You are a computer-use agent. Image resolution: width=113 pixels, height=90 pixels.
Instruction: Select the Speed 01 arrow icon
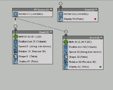16,46
